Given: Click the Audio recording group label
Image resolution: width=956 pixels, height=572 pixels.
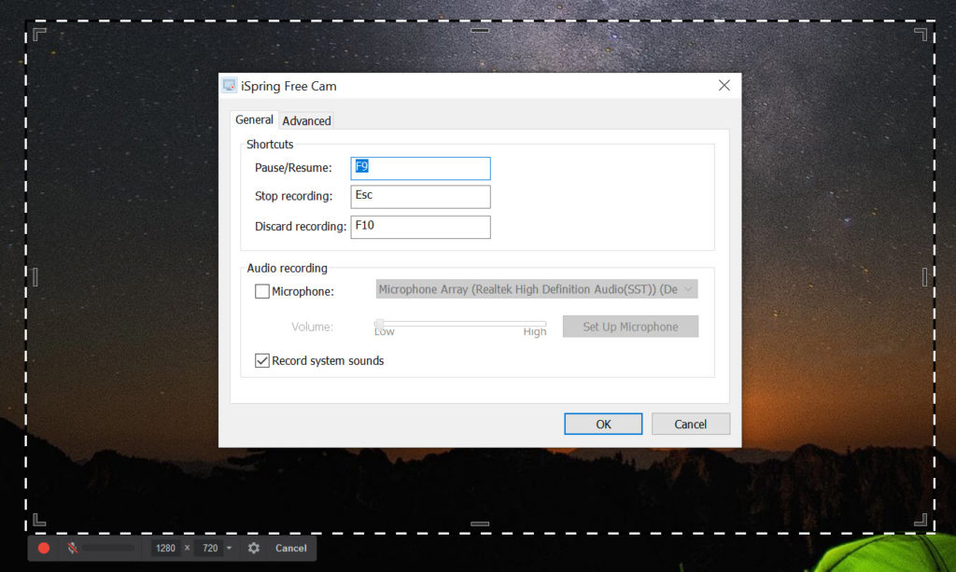Looking at the screenshot, I should (x=287, y=268).
